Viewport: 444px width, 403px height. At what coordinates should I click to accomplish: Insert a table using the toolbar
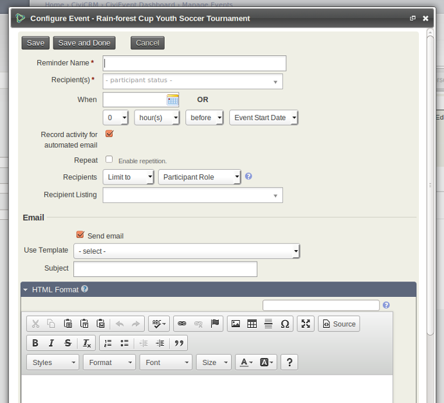tap(252, 324)
